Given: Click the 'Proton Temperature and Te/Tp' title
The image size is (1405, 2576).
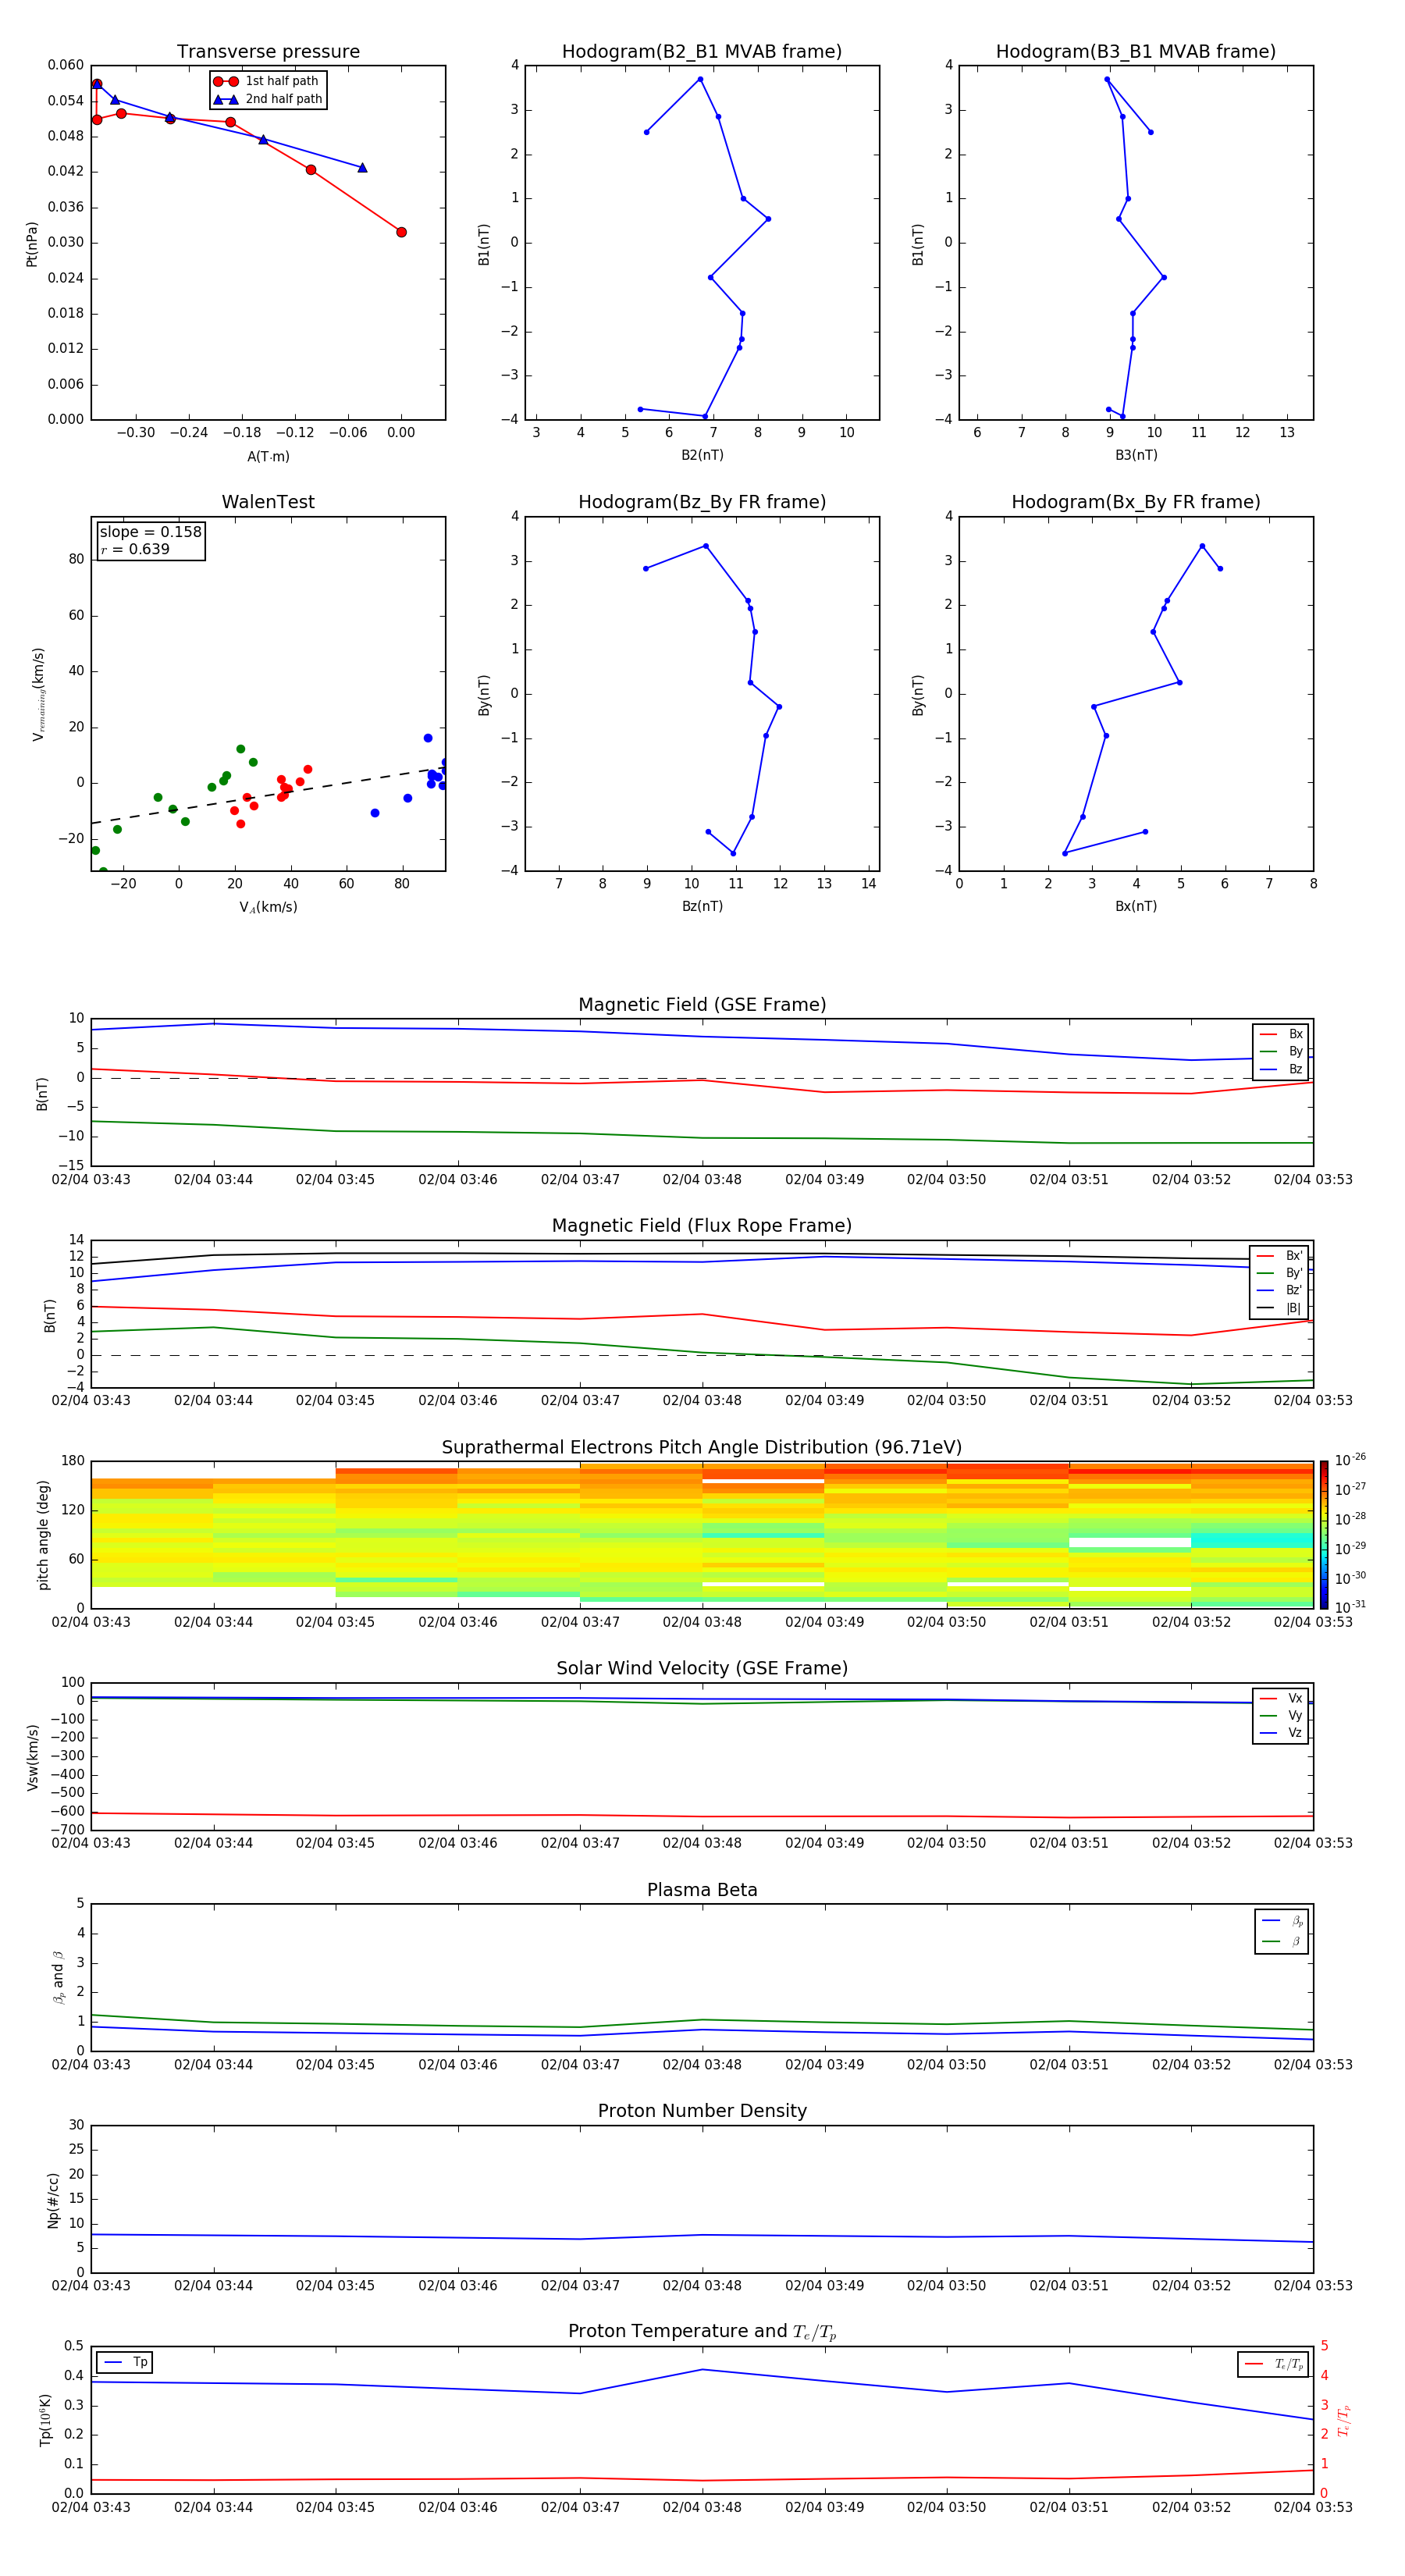Looking at the screenshot, I should coord(702,2332).
